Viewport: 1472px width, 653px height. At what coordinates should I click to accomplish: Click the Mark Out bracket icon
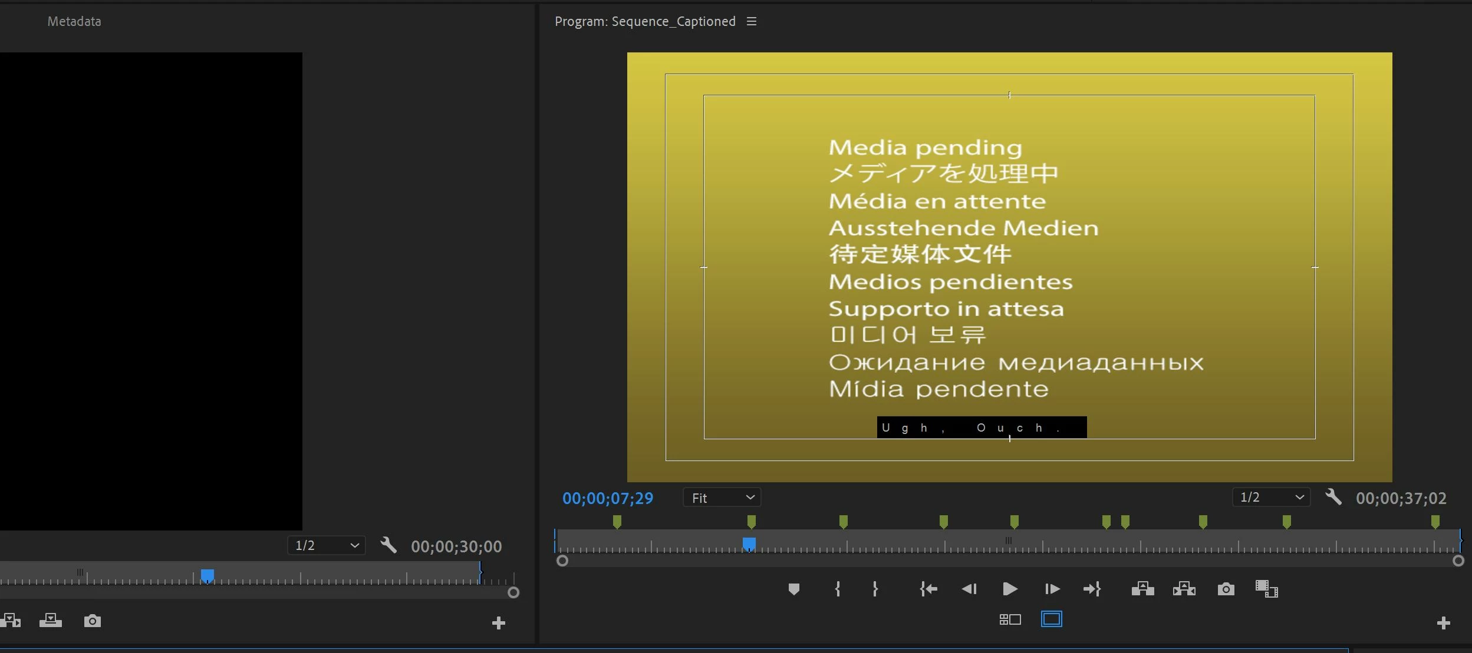(x=875, y=589)
